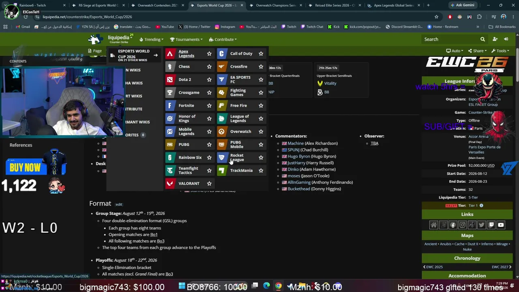This screenshot has width=519, height=292.
Task: Favorite the Chess wiki star
Action: (209, 67)
